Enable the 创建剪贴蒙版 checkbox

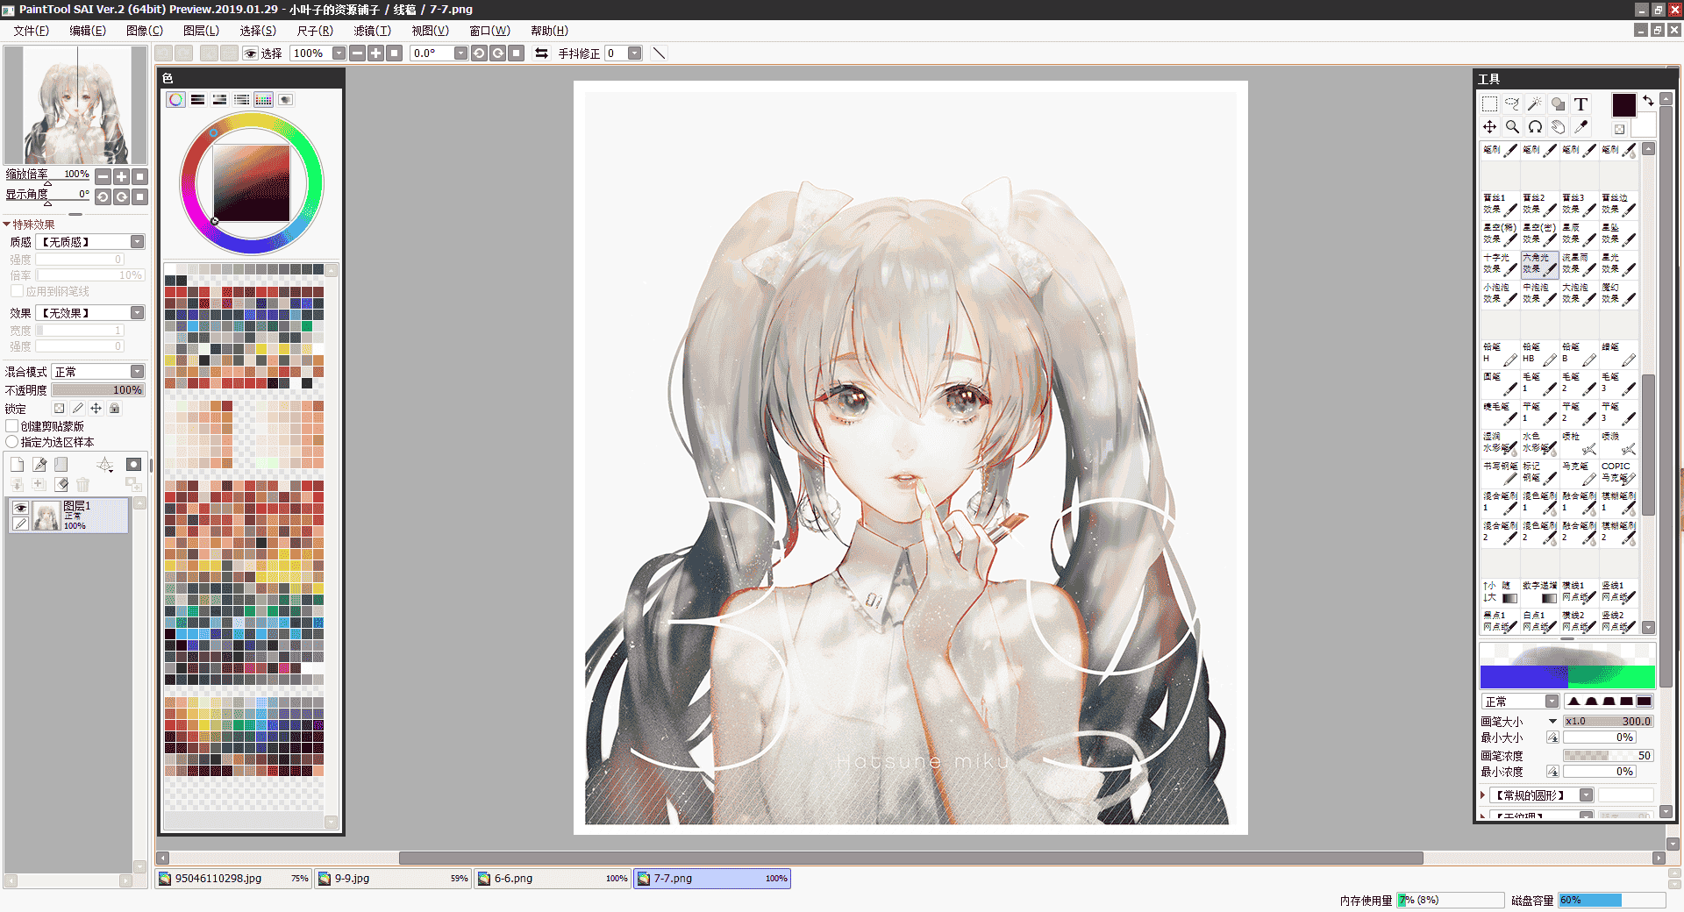coord(12,426)
